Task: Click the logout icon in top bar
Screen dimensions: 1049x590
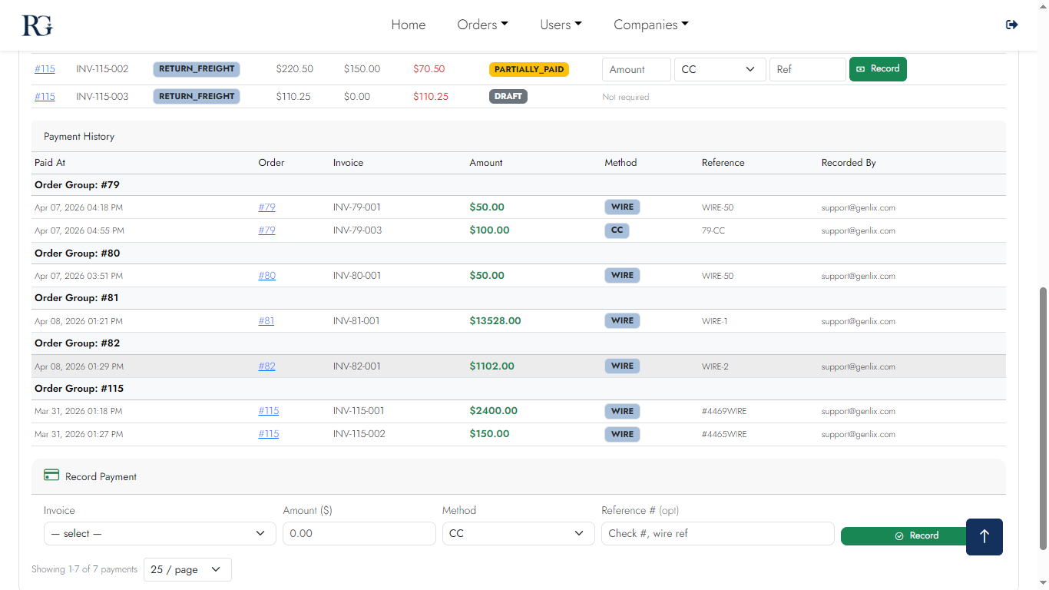Action: (1011, 25)
